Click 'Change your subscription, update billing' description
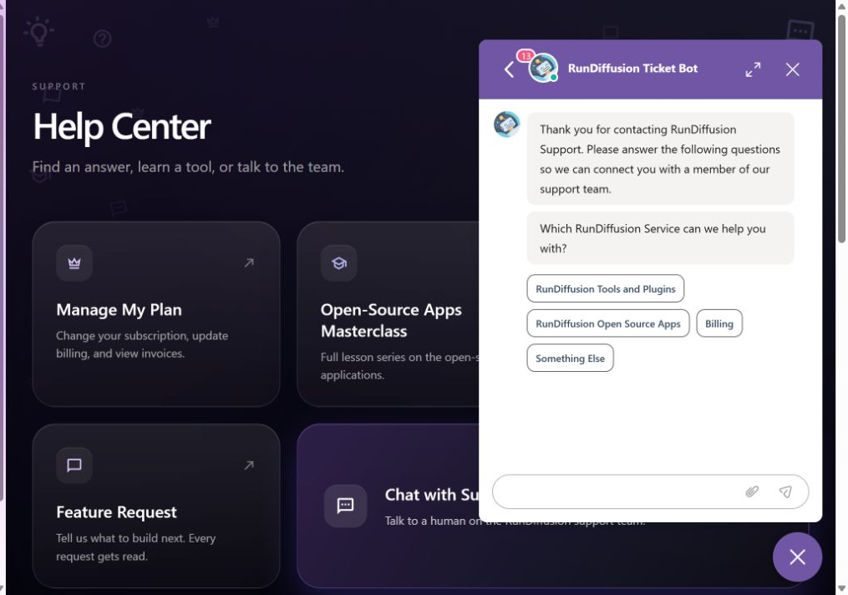This screenshot has height=595, width=848. (x=142, y=344)
